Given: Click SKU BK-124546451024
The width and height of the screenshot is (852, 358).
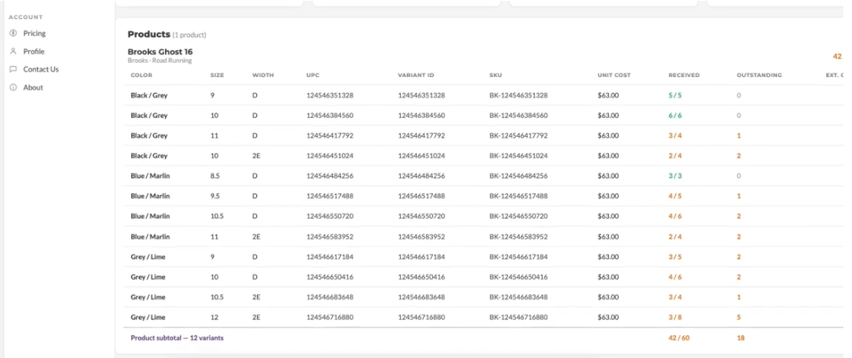Looking at the screenshot, I should click(518, 156).
